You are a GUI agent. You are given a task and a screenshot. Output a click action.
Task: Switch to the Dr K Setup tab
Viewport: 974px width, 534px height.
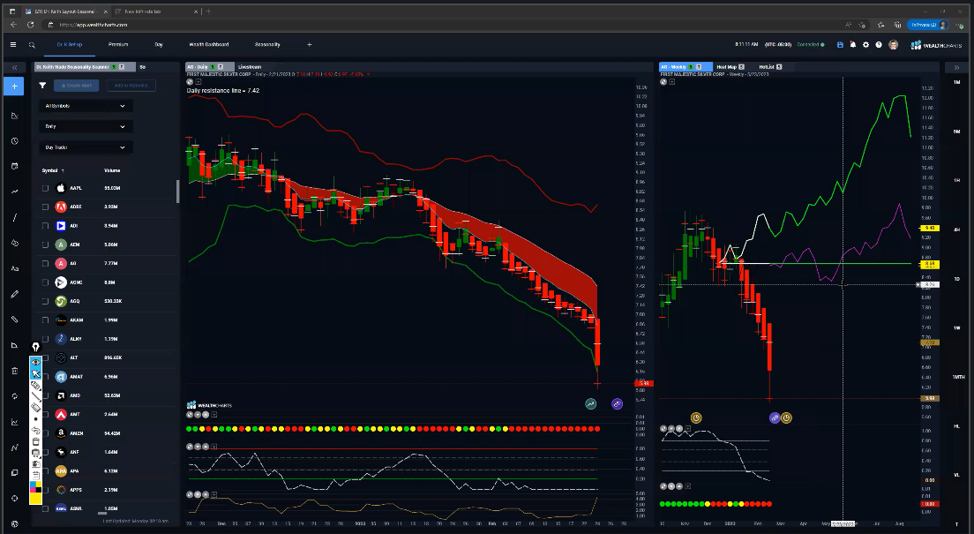pyautogui.click(x=70, y=45)
